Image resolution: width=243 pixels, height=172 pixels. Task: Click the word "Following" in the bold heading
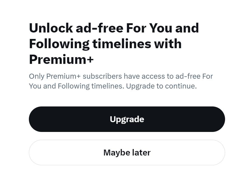point(59,44)
